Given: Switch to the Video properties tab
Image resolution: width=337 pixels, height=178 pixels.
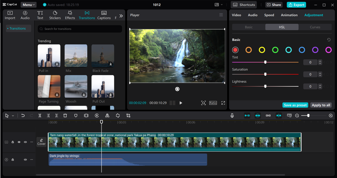Looking at the screenshot, I should click(236, 15).
